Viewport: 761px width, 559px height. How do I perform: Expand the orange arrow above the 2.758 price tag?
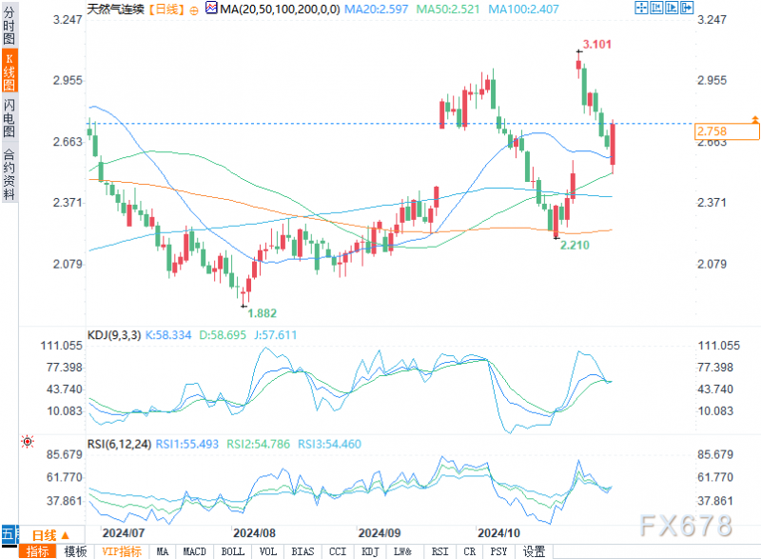click(754, 119)
